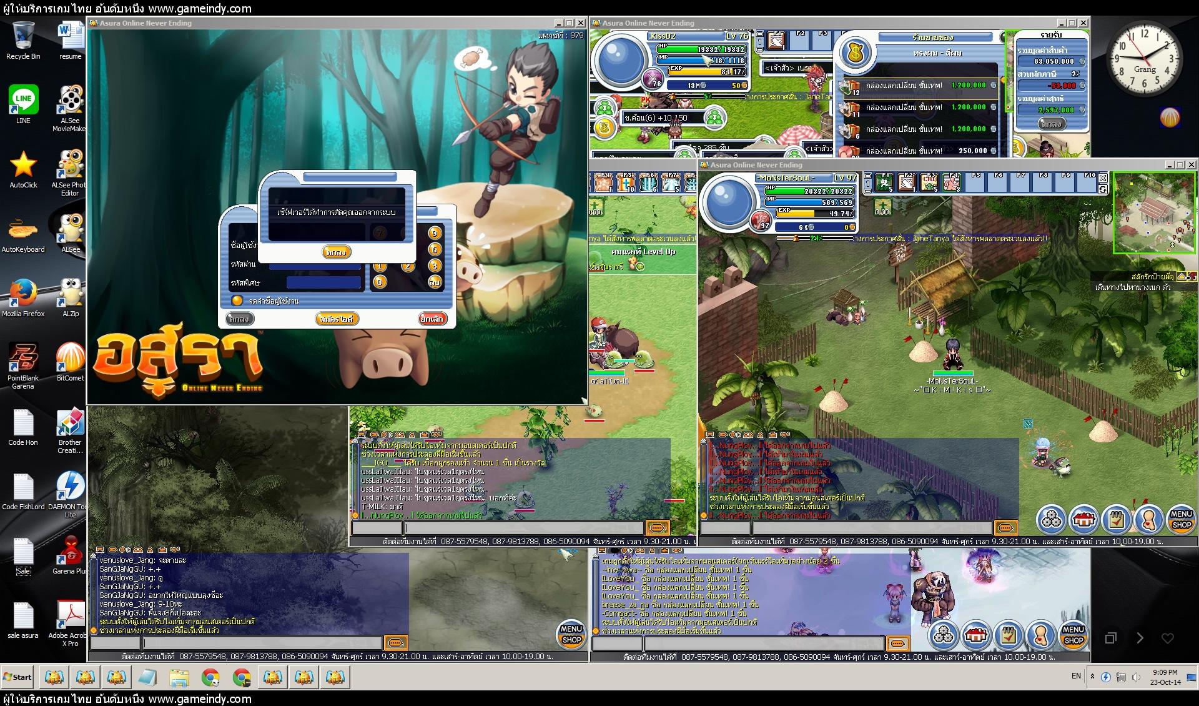Viewport: 1199px width, 706px height.
Task: Click the volume icon in system tray
Action: (x=1135, y=677)
